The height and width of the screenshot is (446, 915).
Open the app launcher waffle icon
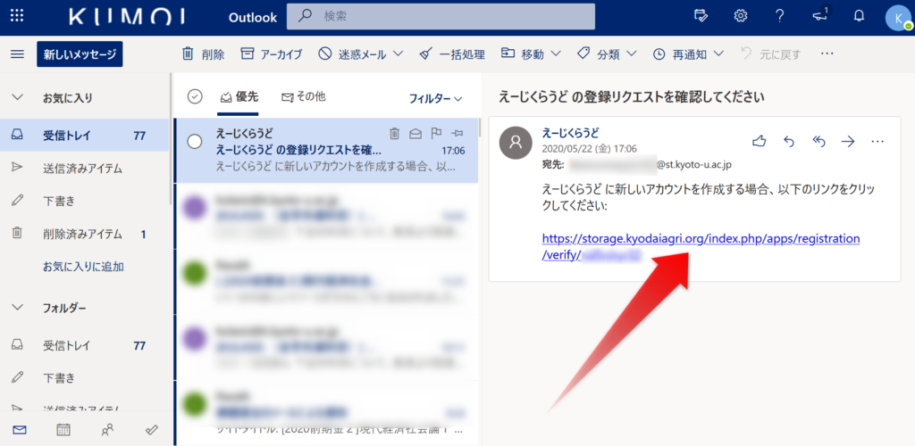coord(16,16)
